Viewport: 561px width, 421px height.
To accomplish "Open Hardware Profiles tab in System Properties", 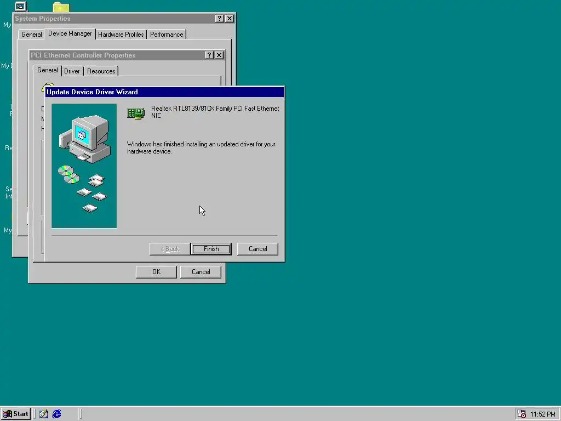I will [x=121, y=35].
